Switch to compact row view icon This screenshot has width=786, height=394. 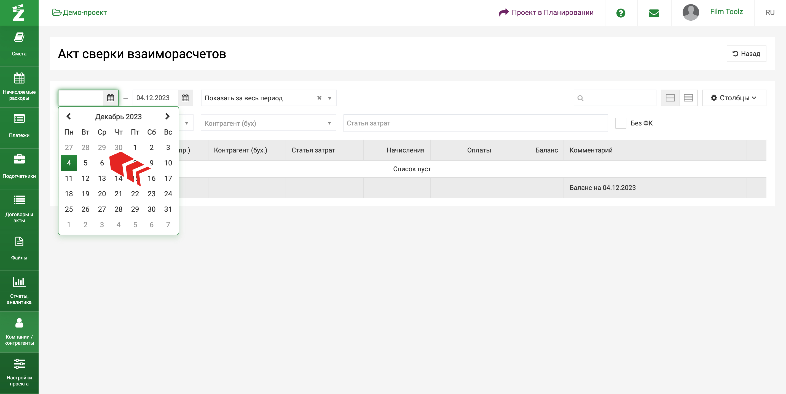coord(688,98)
